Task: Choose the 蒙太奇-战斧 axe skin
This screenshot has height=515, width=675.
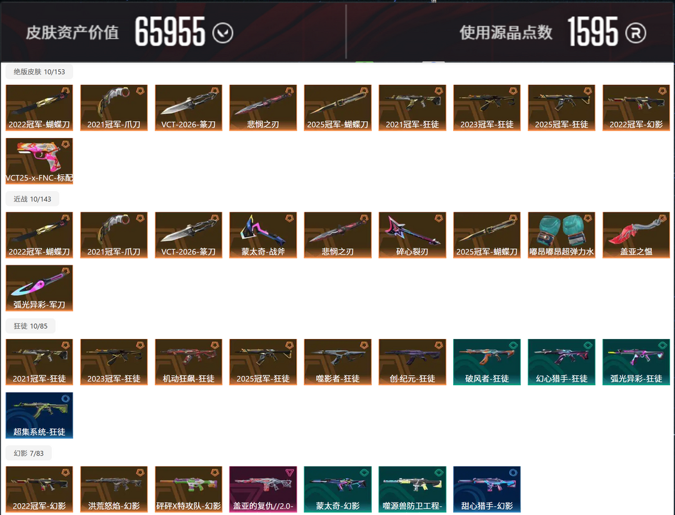Action: click(x=263, y=235)
